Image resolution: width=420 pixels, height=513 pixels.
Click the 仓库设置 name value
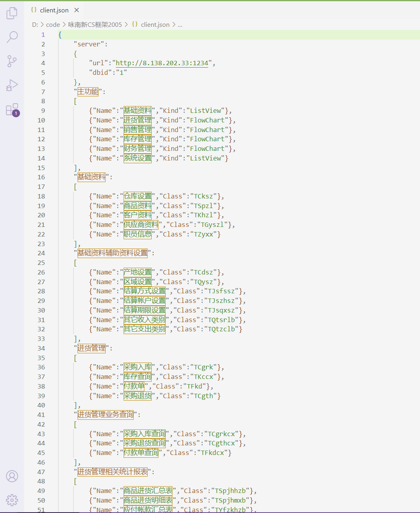coord(138,196)
